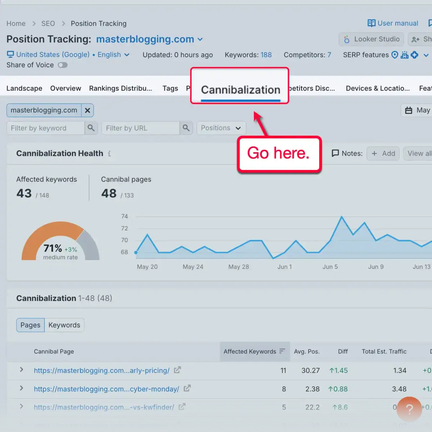Click the Looker Studio integration icon

[347, 39]
